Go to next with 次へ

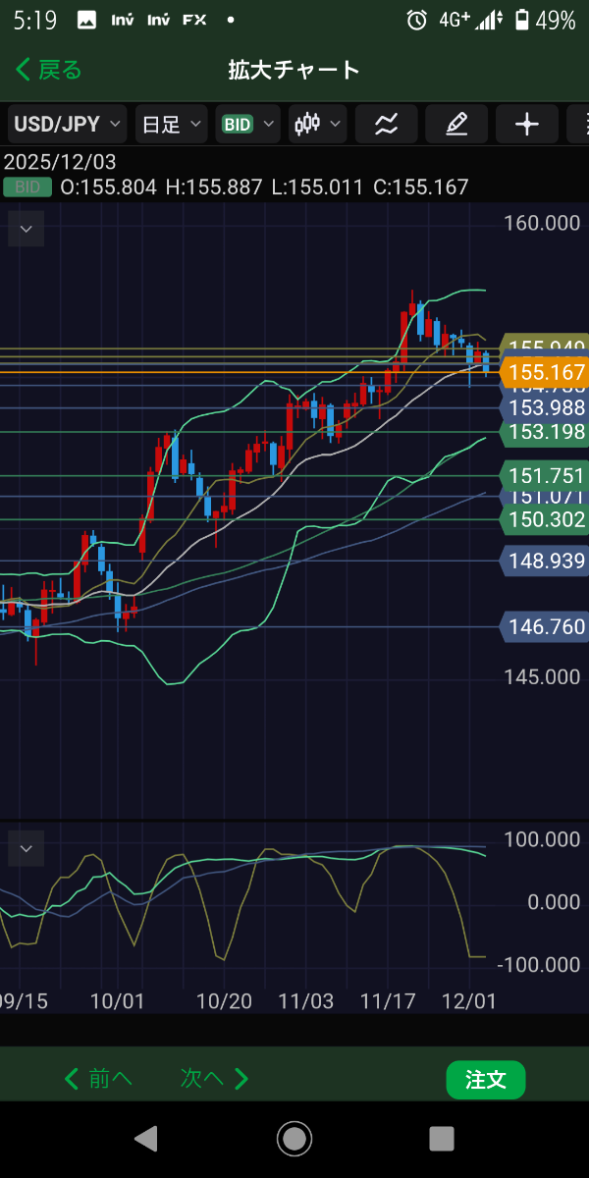pos(215,1079)
